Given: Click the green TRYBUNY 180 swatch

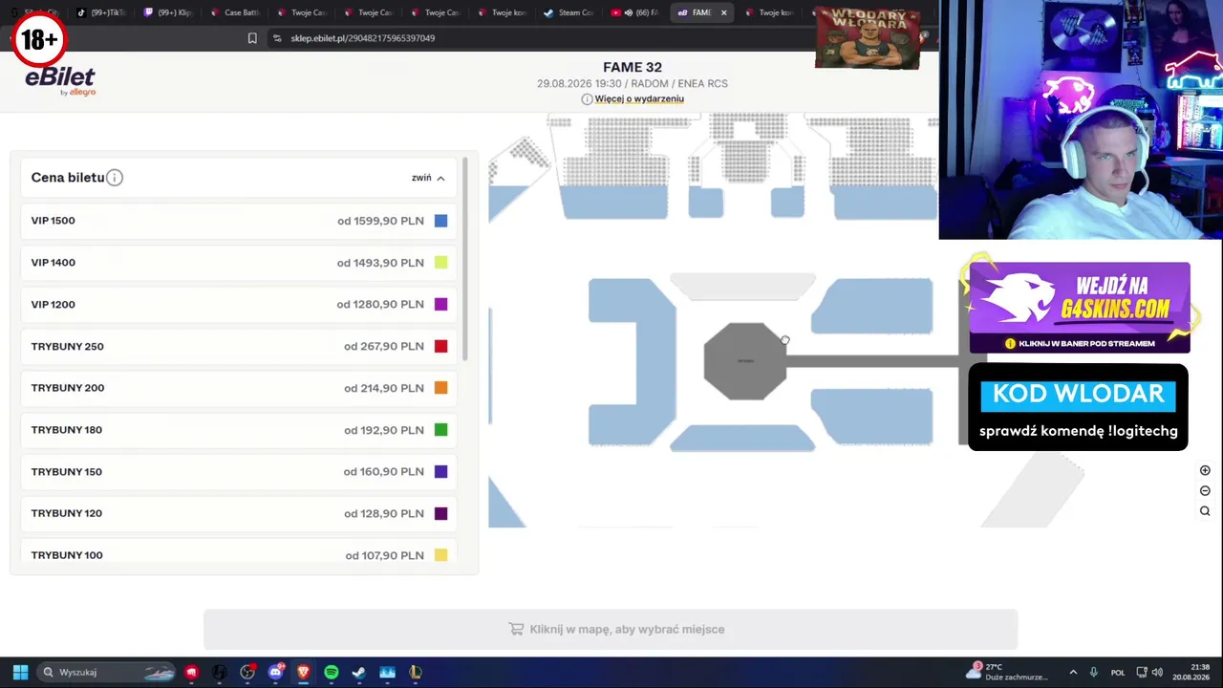Looking at the screenshot, I should click(x=440, y=430).
